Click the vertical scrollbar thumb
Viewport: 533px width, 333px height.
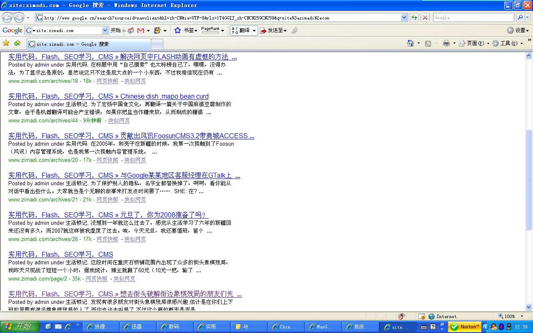tap(529, 180)
